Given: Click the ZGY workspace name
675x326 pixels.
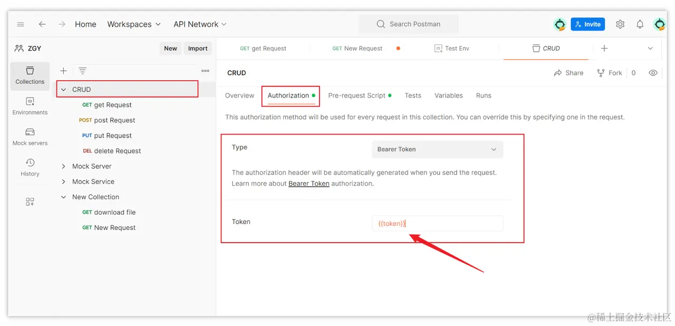Looking at the screenshot, I should tap(34, 48).
